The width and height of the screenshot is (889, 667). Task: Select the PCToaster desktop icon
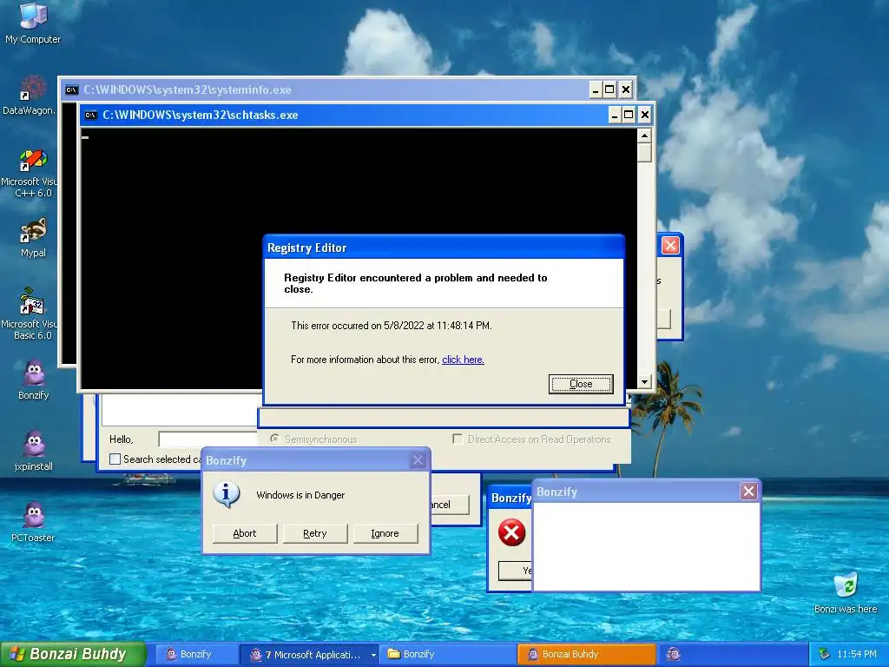coord(33,522)
